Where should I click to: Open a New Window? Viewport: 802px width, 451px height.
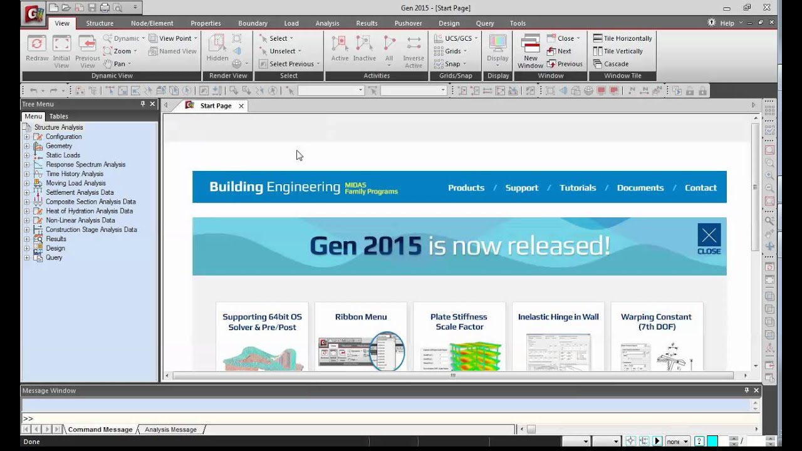[x=530, y=50]
